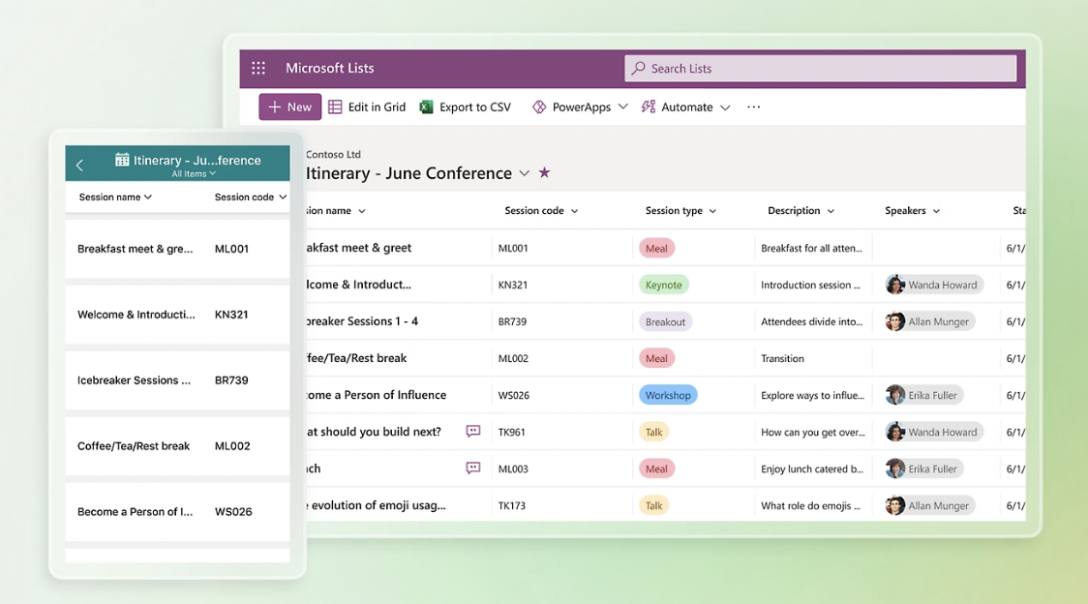Click the PowerApps diamond icon

tap(539, 106)
